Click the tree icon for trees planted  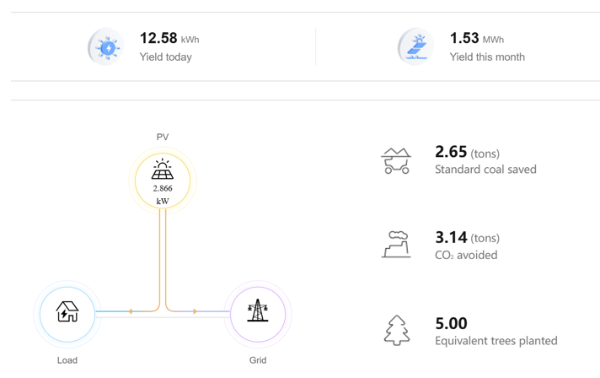point(397,331)
